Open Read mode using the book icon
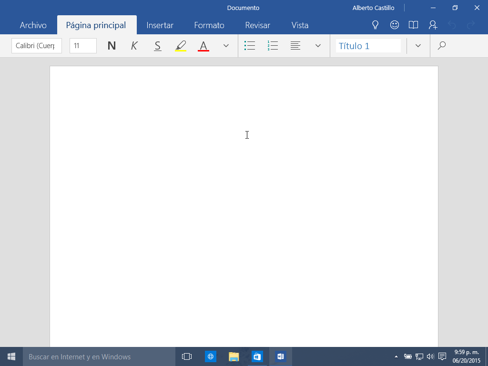The image size is (488, 366). 413,25
